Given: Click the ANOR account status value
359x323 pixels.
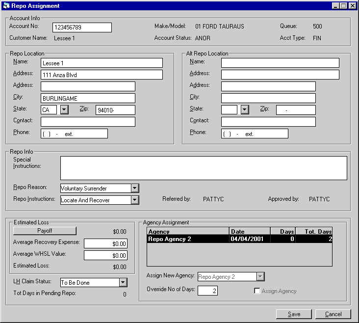Looking at the screenshot, I should [203, 38].
